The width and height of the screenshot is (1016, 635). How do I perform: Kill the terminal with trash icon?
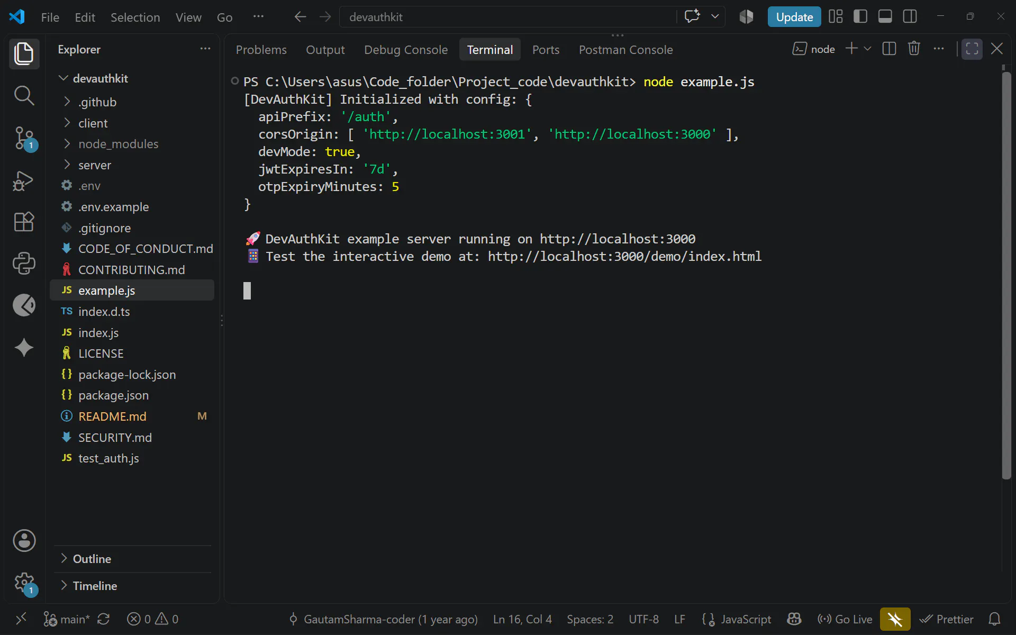pyautogui.click(x=914, y=49)
